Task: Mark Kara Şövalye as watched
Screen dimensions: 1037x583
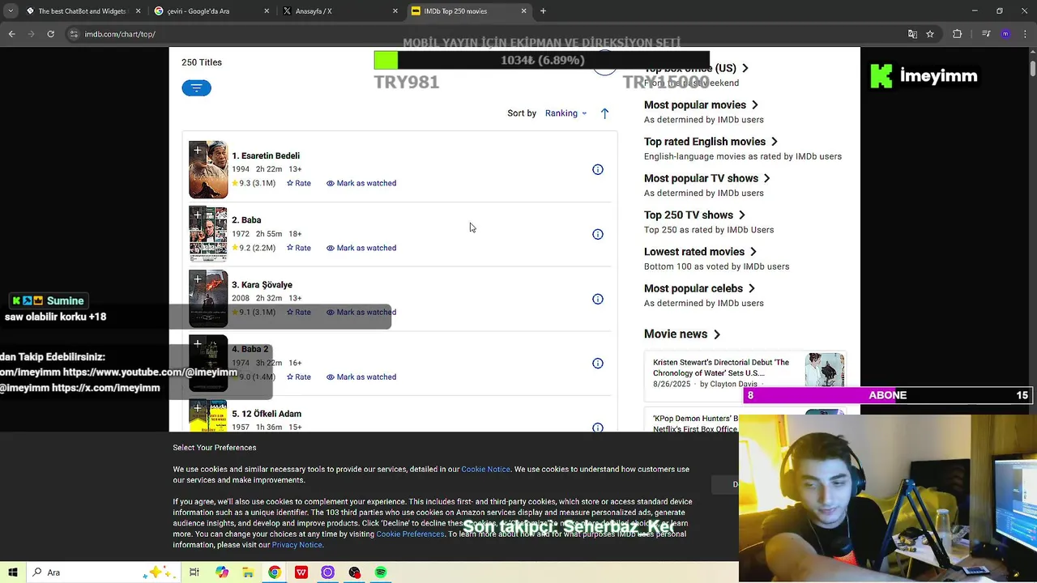Action: coord(361,312)
